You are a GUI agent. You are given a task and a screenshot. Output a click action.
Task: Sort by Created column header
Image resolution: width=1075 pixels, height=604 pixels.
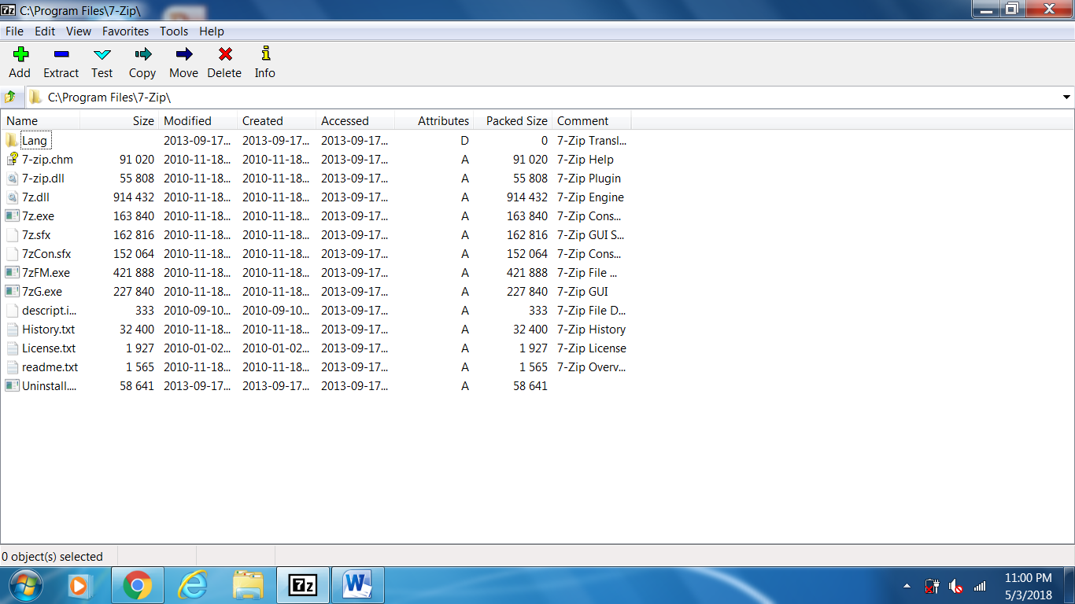click(x=277, y=121)
